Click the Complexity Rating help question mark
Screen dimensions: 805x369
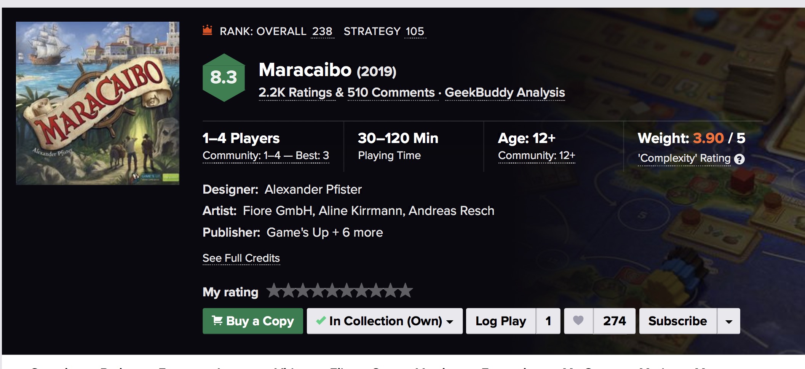coord(739,159)
